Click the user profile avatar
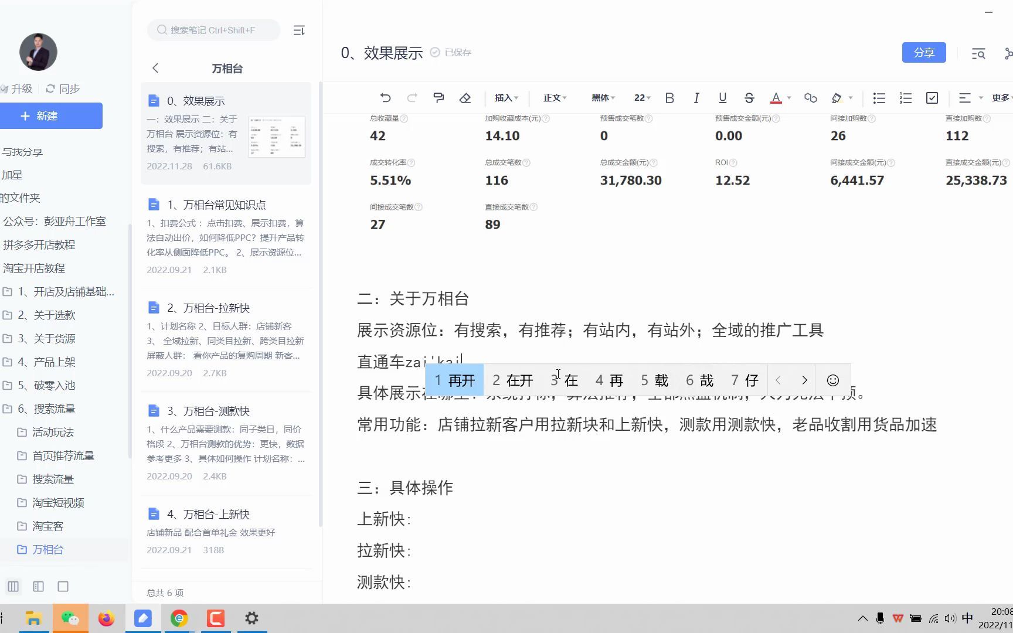The height and width of the screenshot is (633, 1013). tap(38, 52)
